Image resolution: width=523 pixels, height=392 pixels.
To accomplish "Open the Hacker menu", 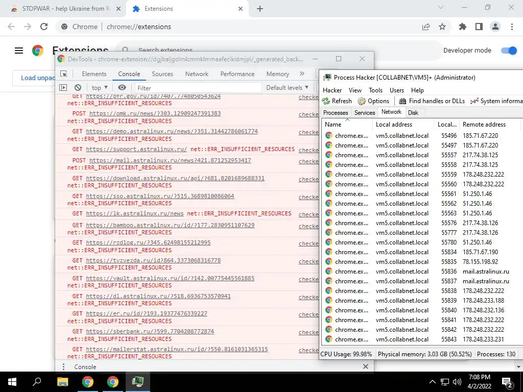I will pos(332,90).
